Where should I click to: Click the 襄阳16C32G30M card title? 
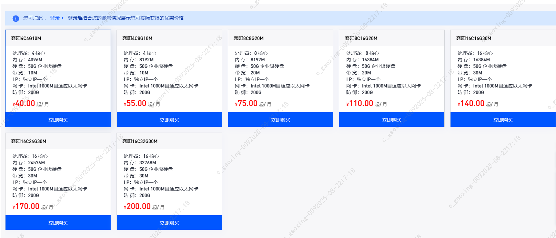pos(140,141)
